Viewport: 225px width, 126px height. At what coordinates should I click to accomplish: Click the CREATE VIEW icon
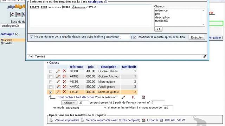[162, 120]
